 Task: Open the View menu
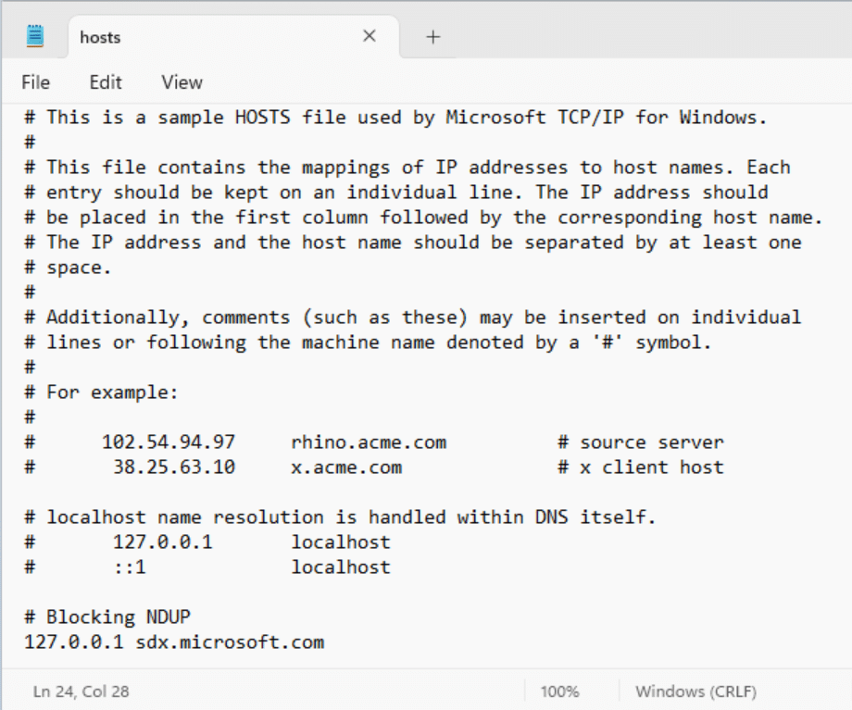[182, 82]
